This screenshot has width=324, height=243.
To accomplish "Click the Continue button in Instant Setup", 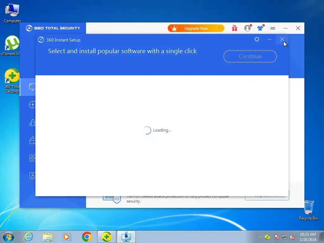I will (x=250, y=56).
